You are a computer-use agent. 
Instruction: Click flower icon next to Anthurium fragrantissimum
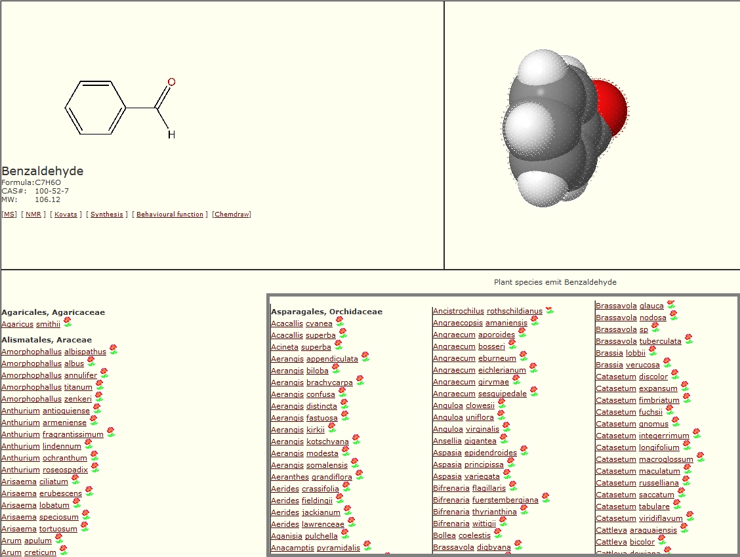[x=110, y=432]
